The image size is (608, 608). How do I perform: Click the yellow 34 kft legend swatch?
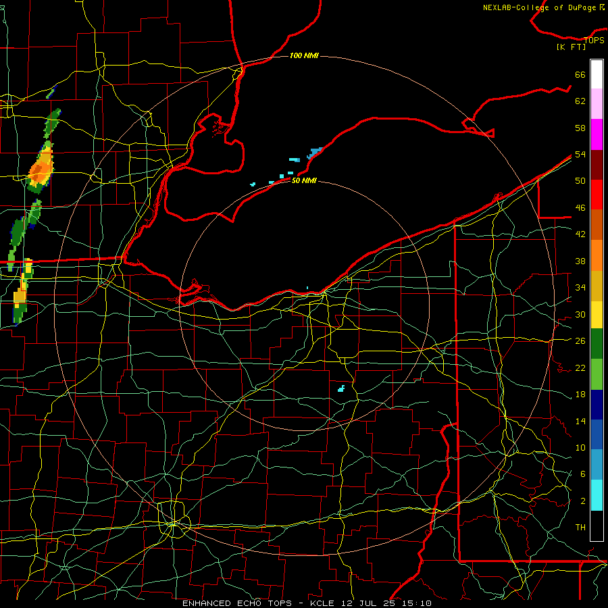[597, 315]
